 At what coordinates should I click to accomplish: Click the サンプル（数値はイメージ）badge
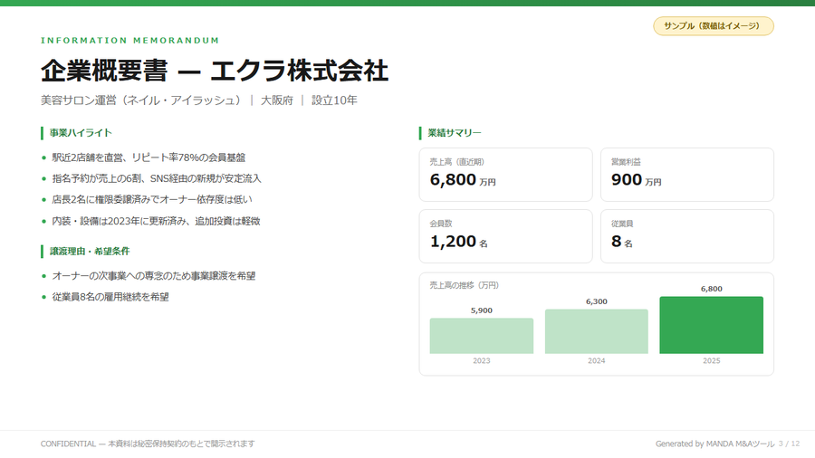pos(714,26)
